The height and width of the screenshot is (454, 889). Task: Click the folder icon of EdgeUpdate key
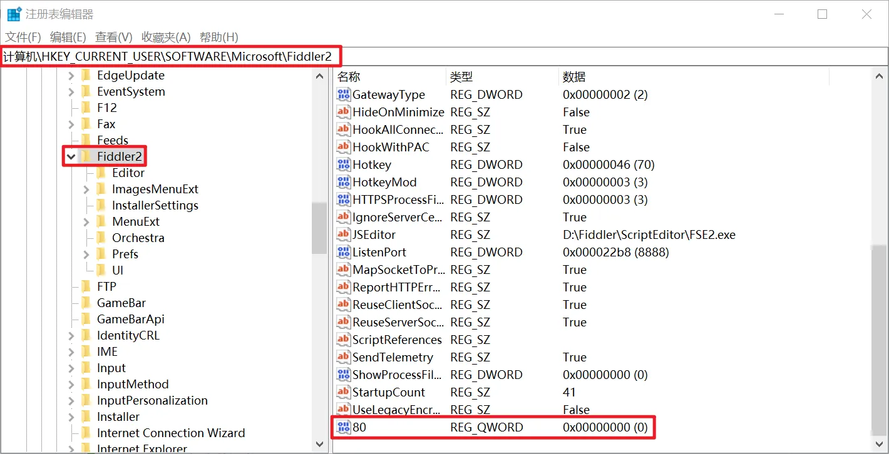86,75
